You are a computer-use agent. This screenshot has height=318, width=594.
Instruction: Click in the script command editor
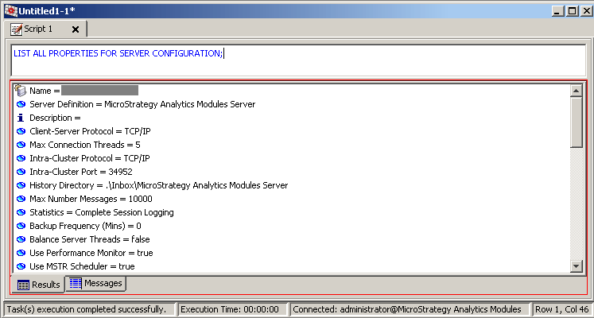click(294, 60)
